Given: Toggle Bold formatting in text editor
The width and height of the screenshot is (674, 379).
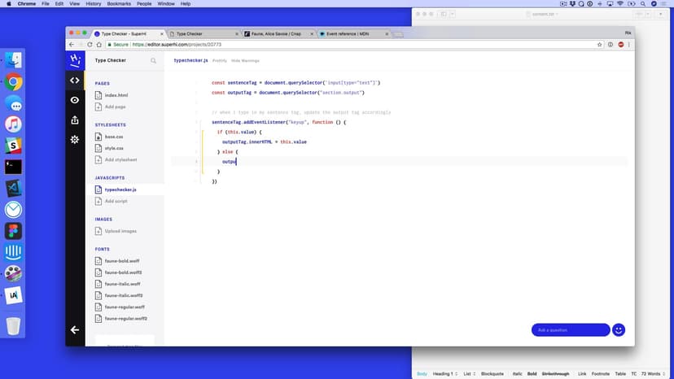Looking at the screenshot, I should click(532, 373).
